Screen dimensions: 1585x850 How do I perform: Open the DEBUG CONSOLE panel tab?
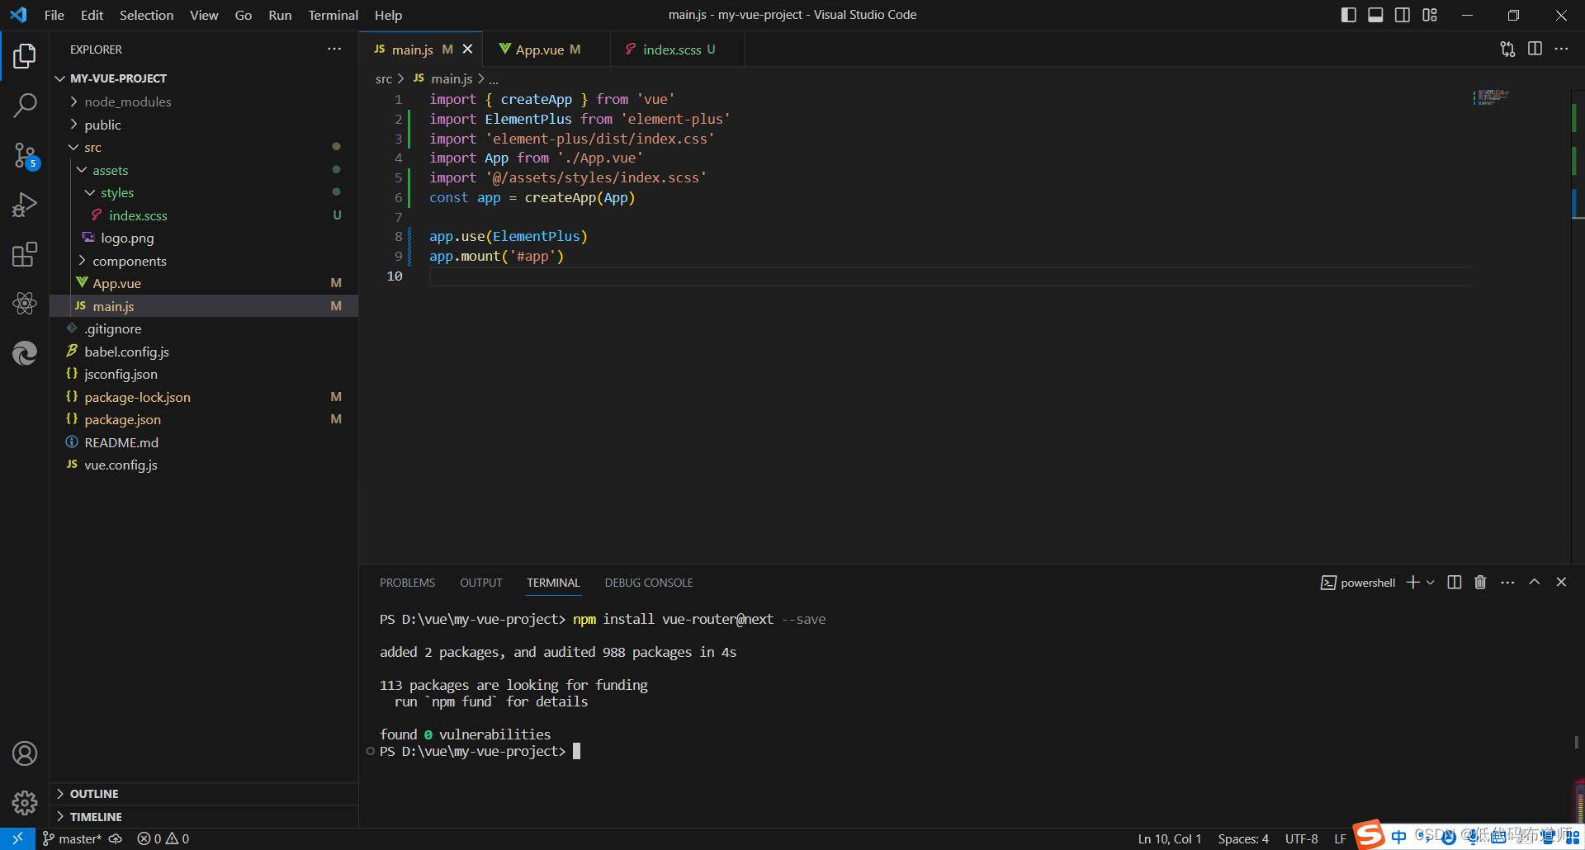pyautogui.click(x=649, y=583)
